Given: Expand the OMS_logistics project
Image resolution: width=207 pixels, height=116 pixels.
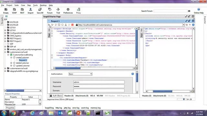Looking at the screenshot, I should point(5,36).
